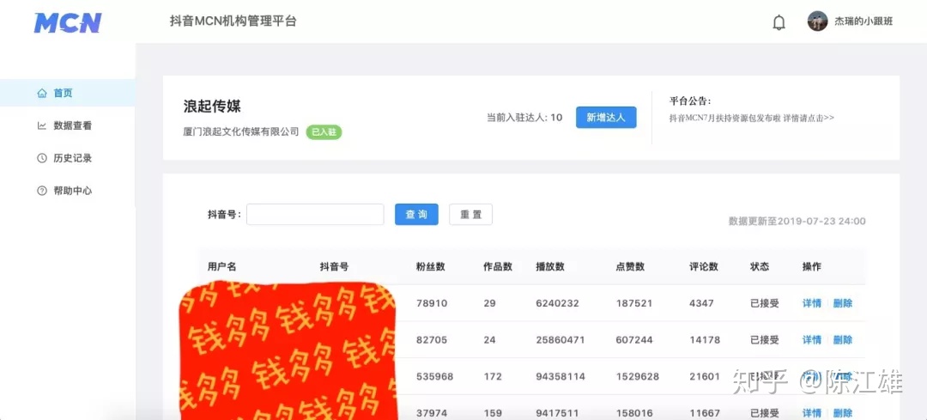Click the 已入驻 status badge
The width and height of the screenshot is (927, 420).
(x=324, y=132)
